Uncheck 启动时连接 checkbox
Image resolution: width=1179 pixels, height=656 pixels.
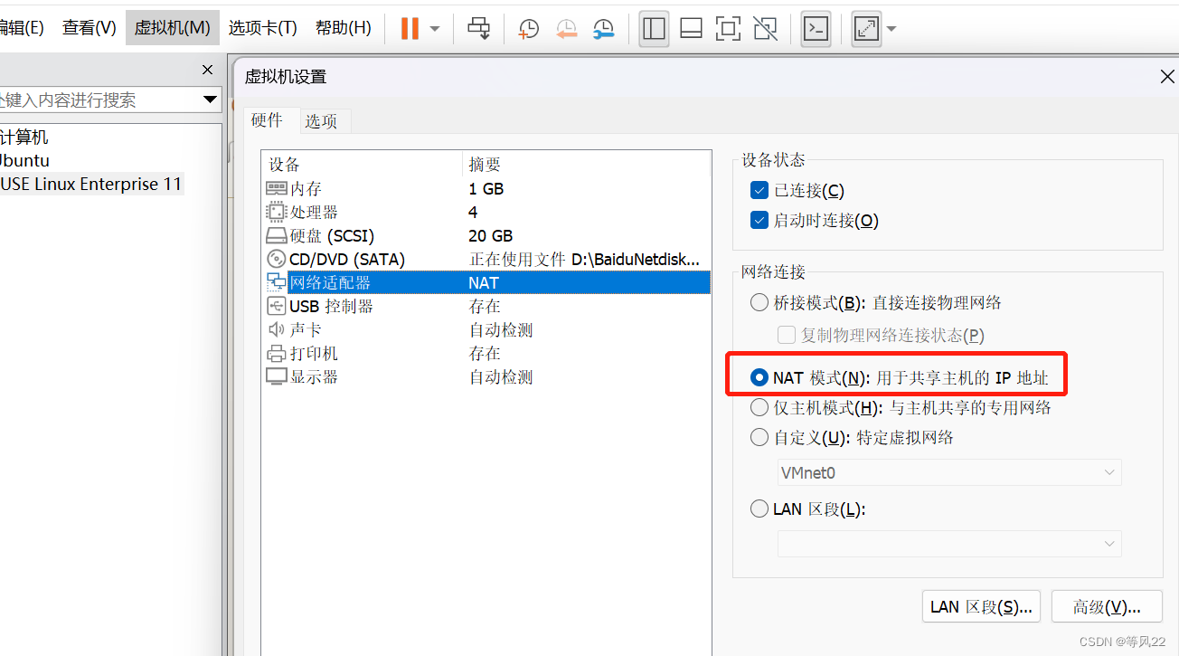tap(759, 220)
